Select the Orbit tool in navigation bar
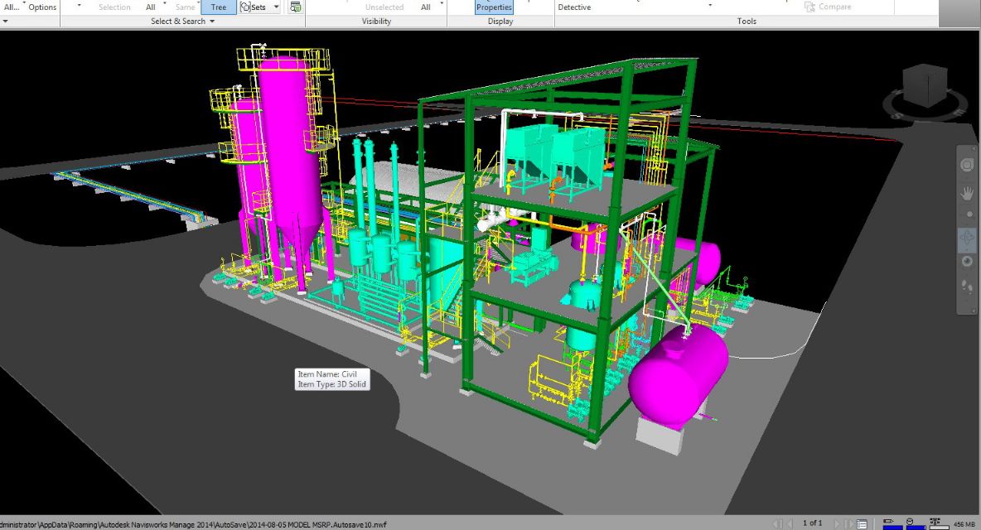 (967, 239)
